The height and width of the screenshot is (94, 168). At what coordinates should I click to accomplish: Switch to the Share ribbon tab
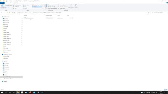click(x=11, y=3)
